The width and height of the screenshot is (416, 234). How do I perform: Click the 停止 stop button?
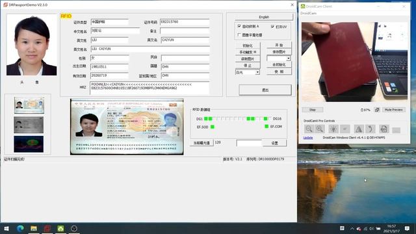click(x=248, y=65)
